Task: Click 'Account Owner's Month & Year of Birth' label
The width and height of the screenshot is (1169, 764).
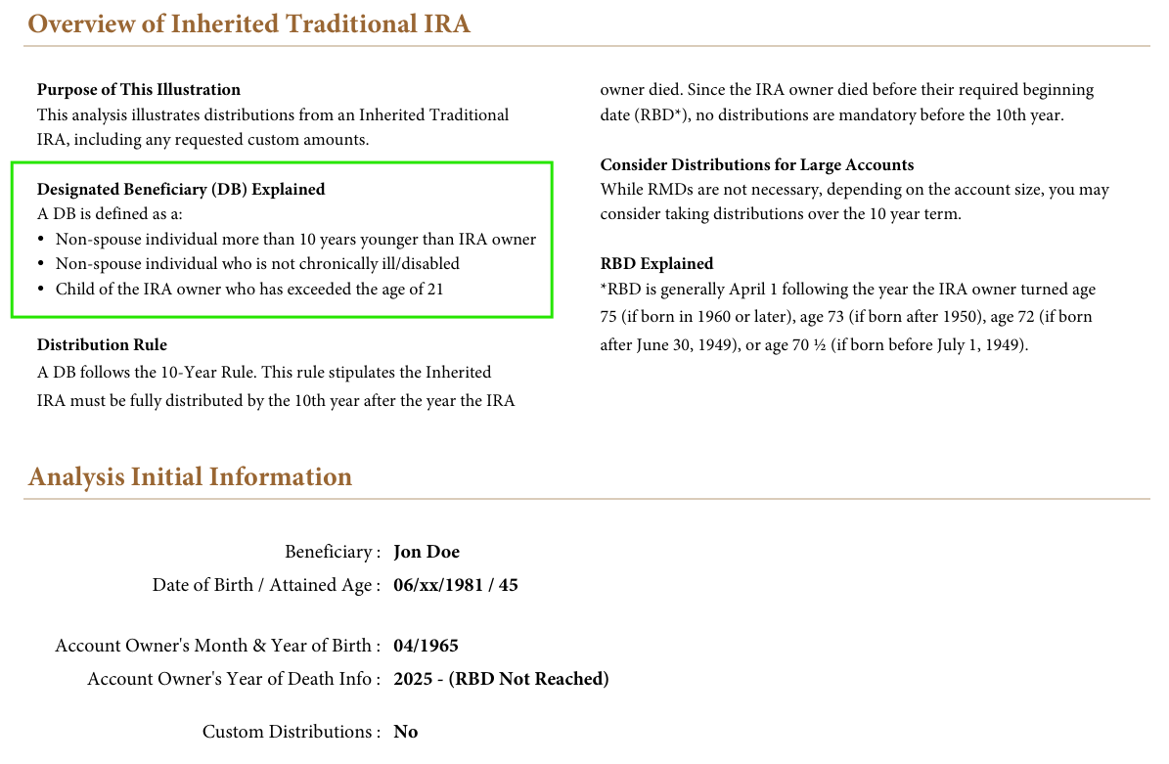Action: [x=218, y=646]
